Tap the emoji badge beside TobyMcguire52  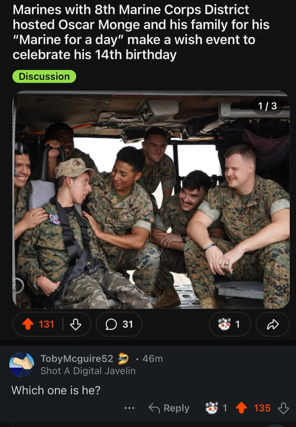tap(123, 358)
